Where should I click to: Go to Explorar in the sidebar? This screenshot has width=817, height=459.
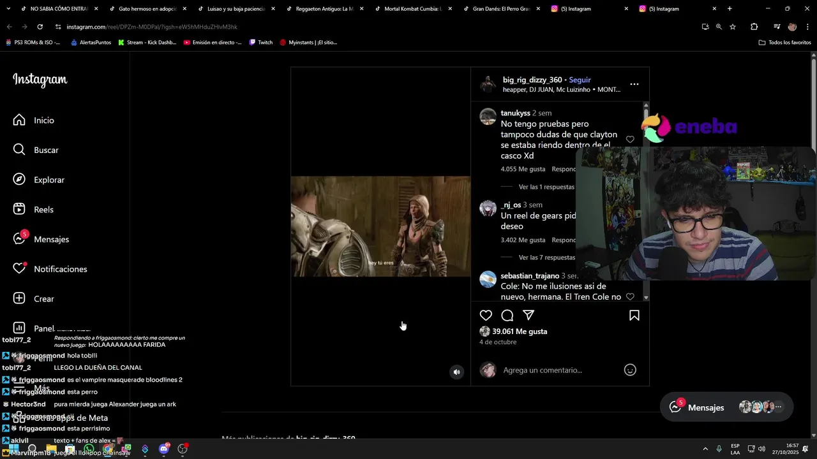(x=40, y=180)
